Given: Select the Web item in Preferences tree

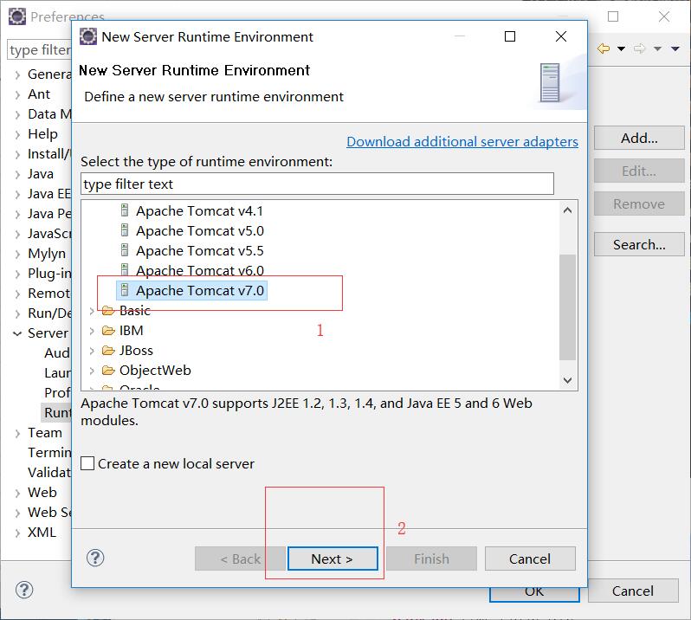Looking at the screenshot, I should click(x=42, y=492).
